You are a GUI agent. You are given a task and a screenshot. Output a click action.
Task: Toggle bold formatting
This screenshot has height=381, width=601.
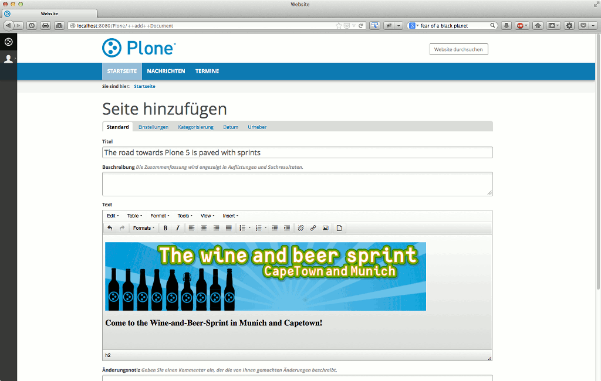tap(165, 228)
